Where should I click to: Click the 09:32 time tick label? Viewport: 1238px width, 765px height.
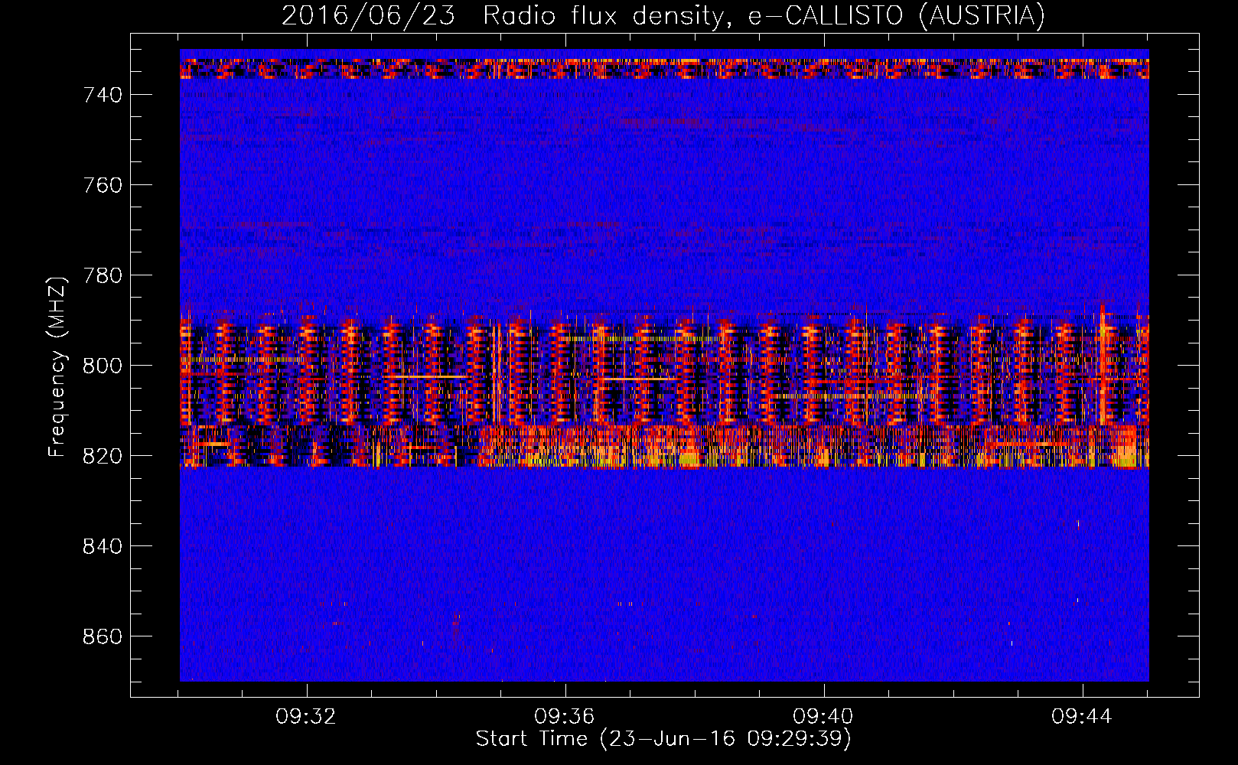coord(306,717)
